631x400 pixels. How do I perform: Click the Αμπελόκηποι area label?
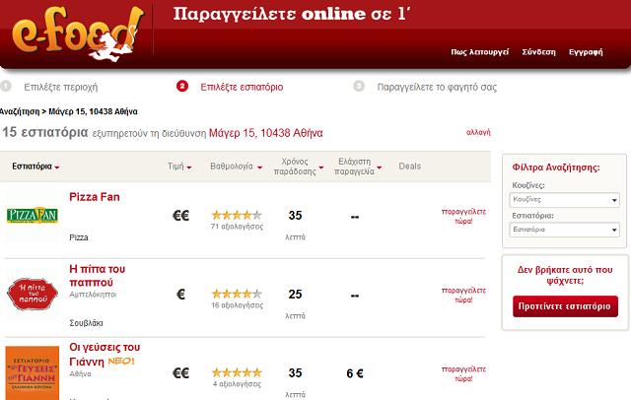(93, 295)
